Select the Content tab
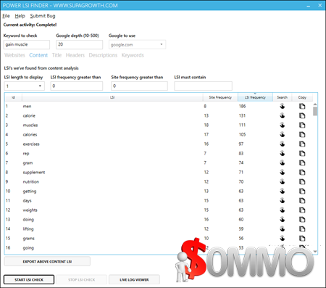The height and width of the screenshot is (288, 326). [x=38, y=55]
